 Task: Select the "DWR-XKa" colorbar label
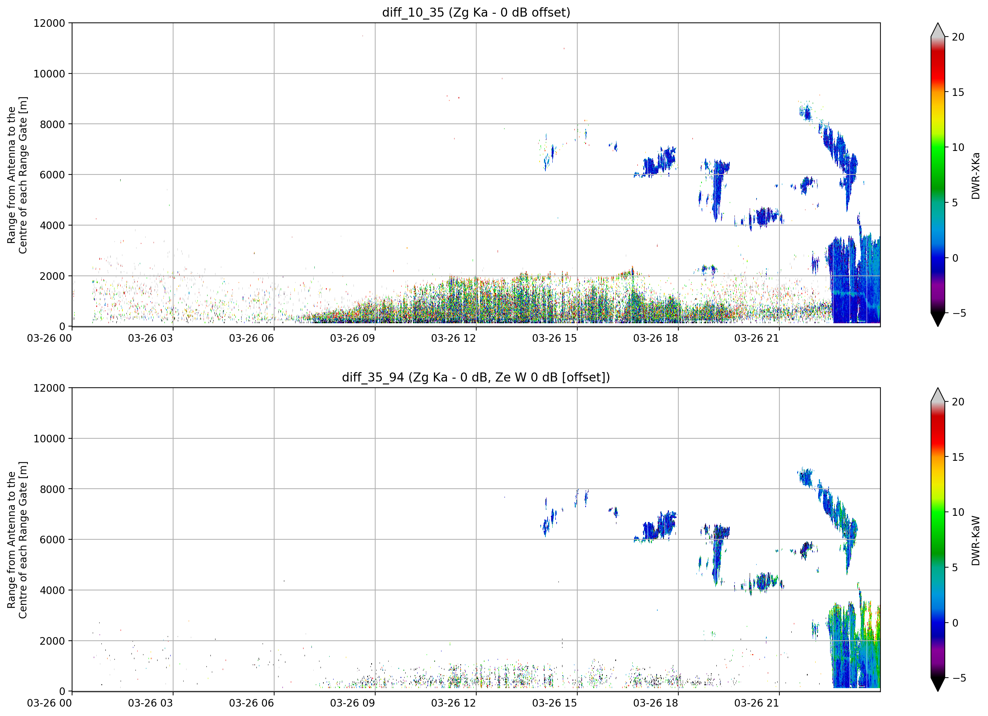pyautogui.click(x=975, y=176)
